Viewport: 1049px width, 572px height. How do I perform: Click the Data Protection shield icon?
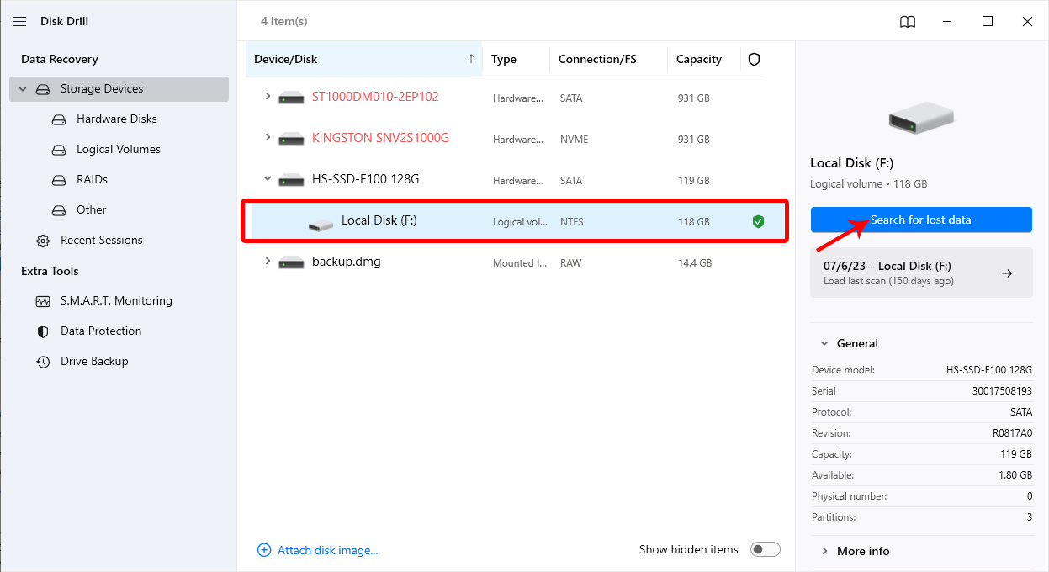43,331
